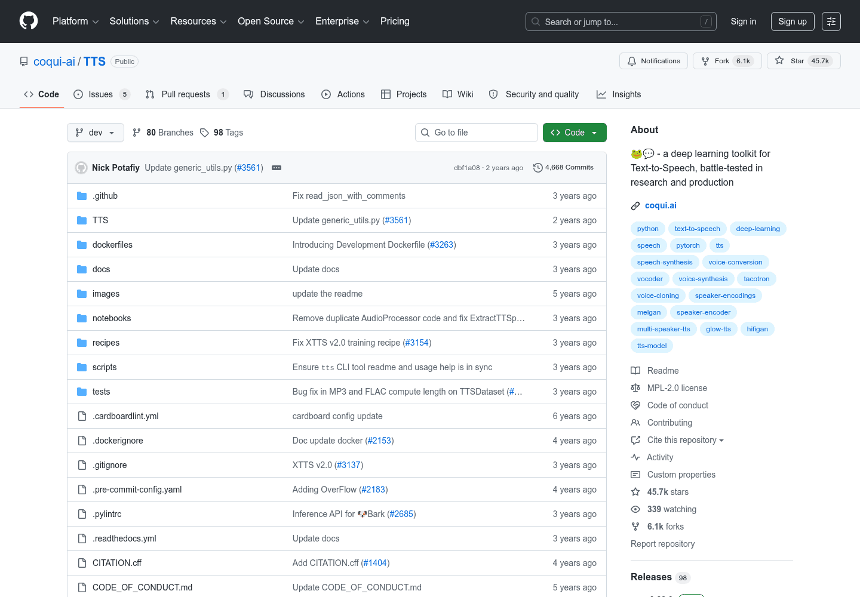The image size is (860, 597).
Task: Expand the commit message ellipsis icon
Action: click(x=277, y=168)
